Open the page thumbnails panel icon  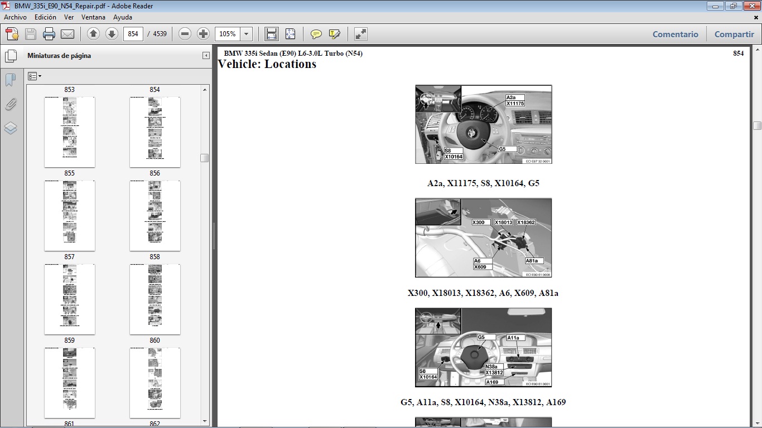pos(11,56)
